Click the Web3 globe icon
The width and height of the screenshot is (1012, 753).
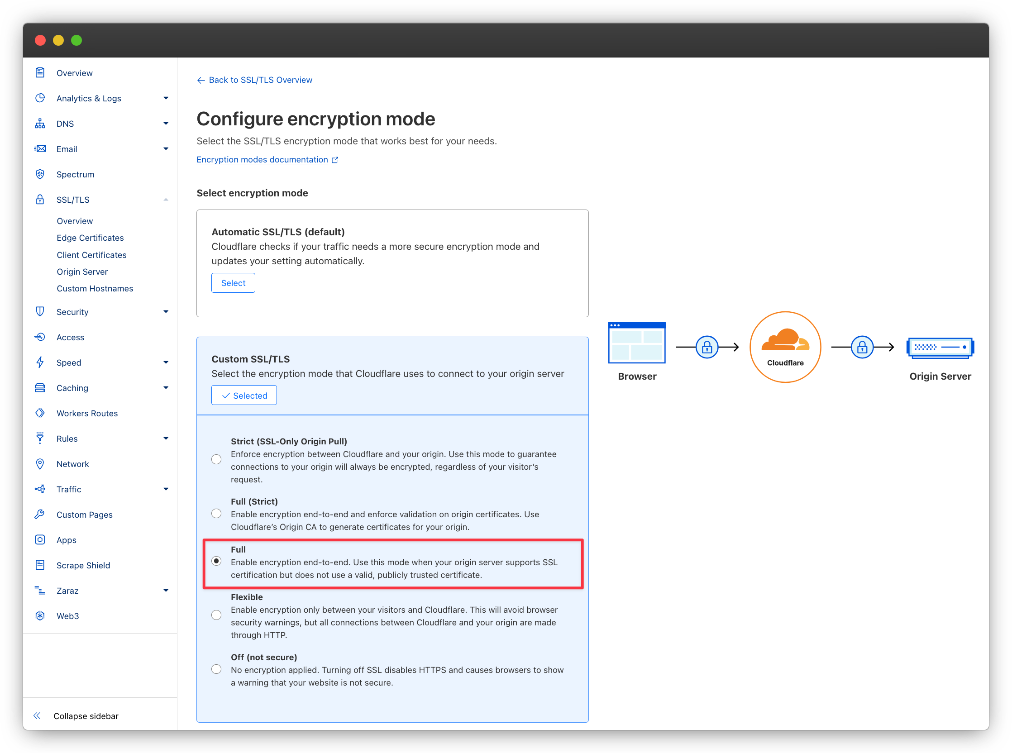(x=40, y=616)
